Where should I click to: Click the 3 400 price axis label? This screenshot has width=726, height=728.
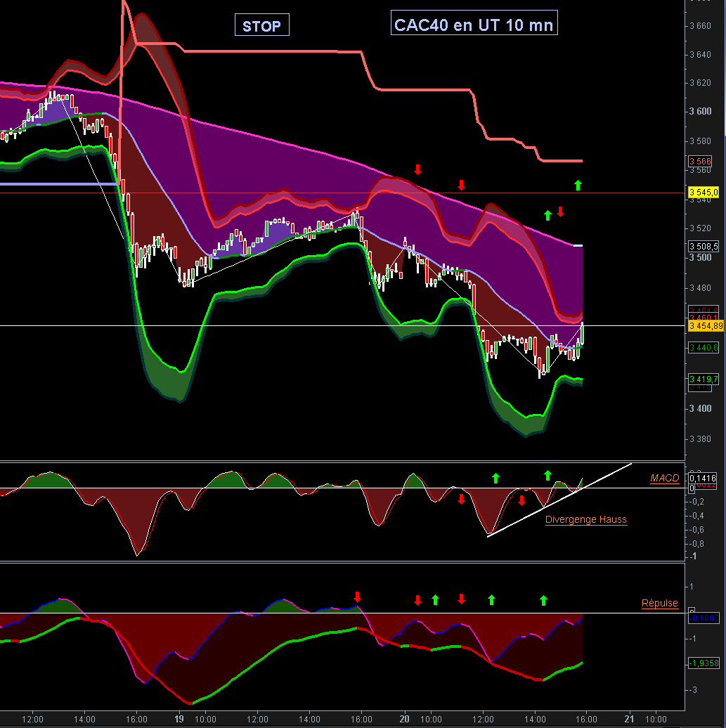click(x=700, y=408)
